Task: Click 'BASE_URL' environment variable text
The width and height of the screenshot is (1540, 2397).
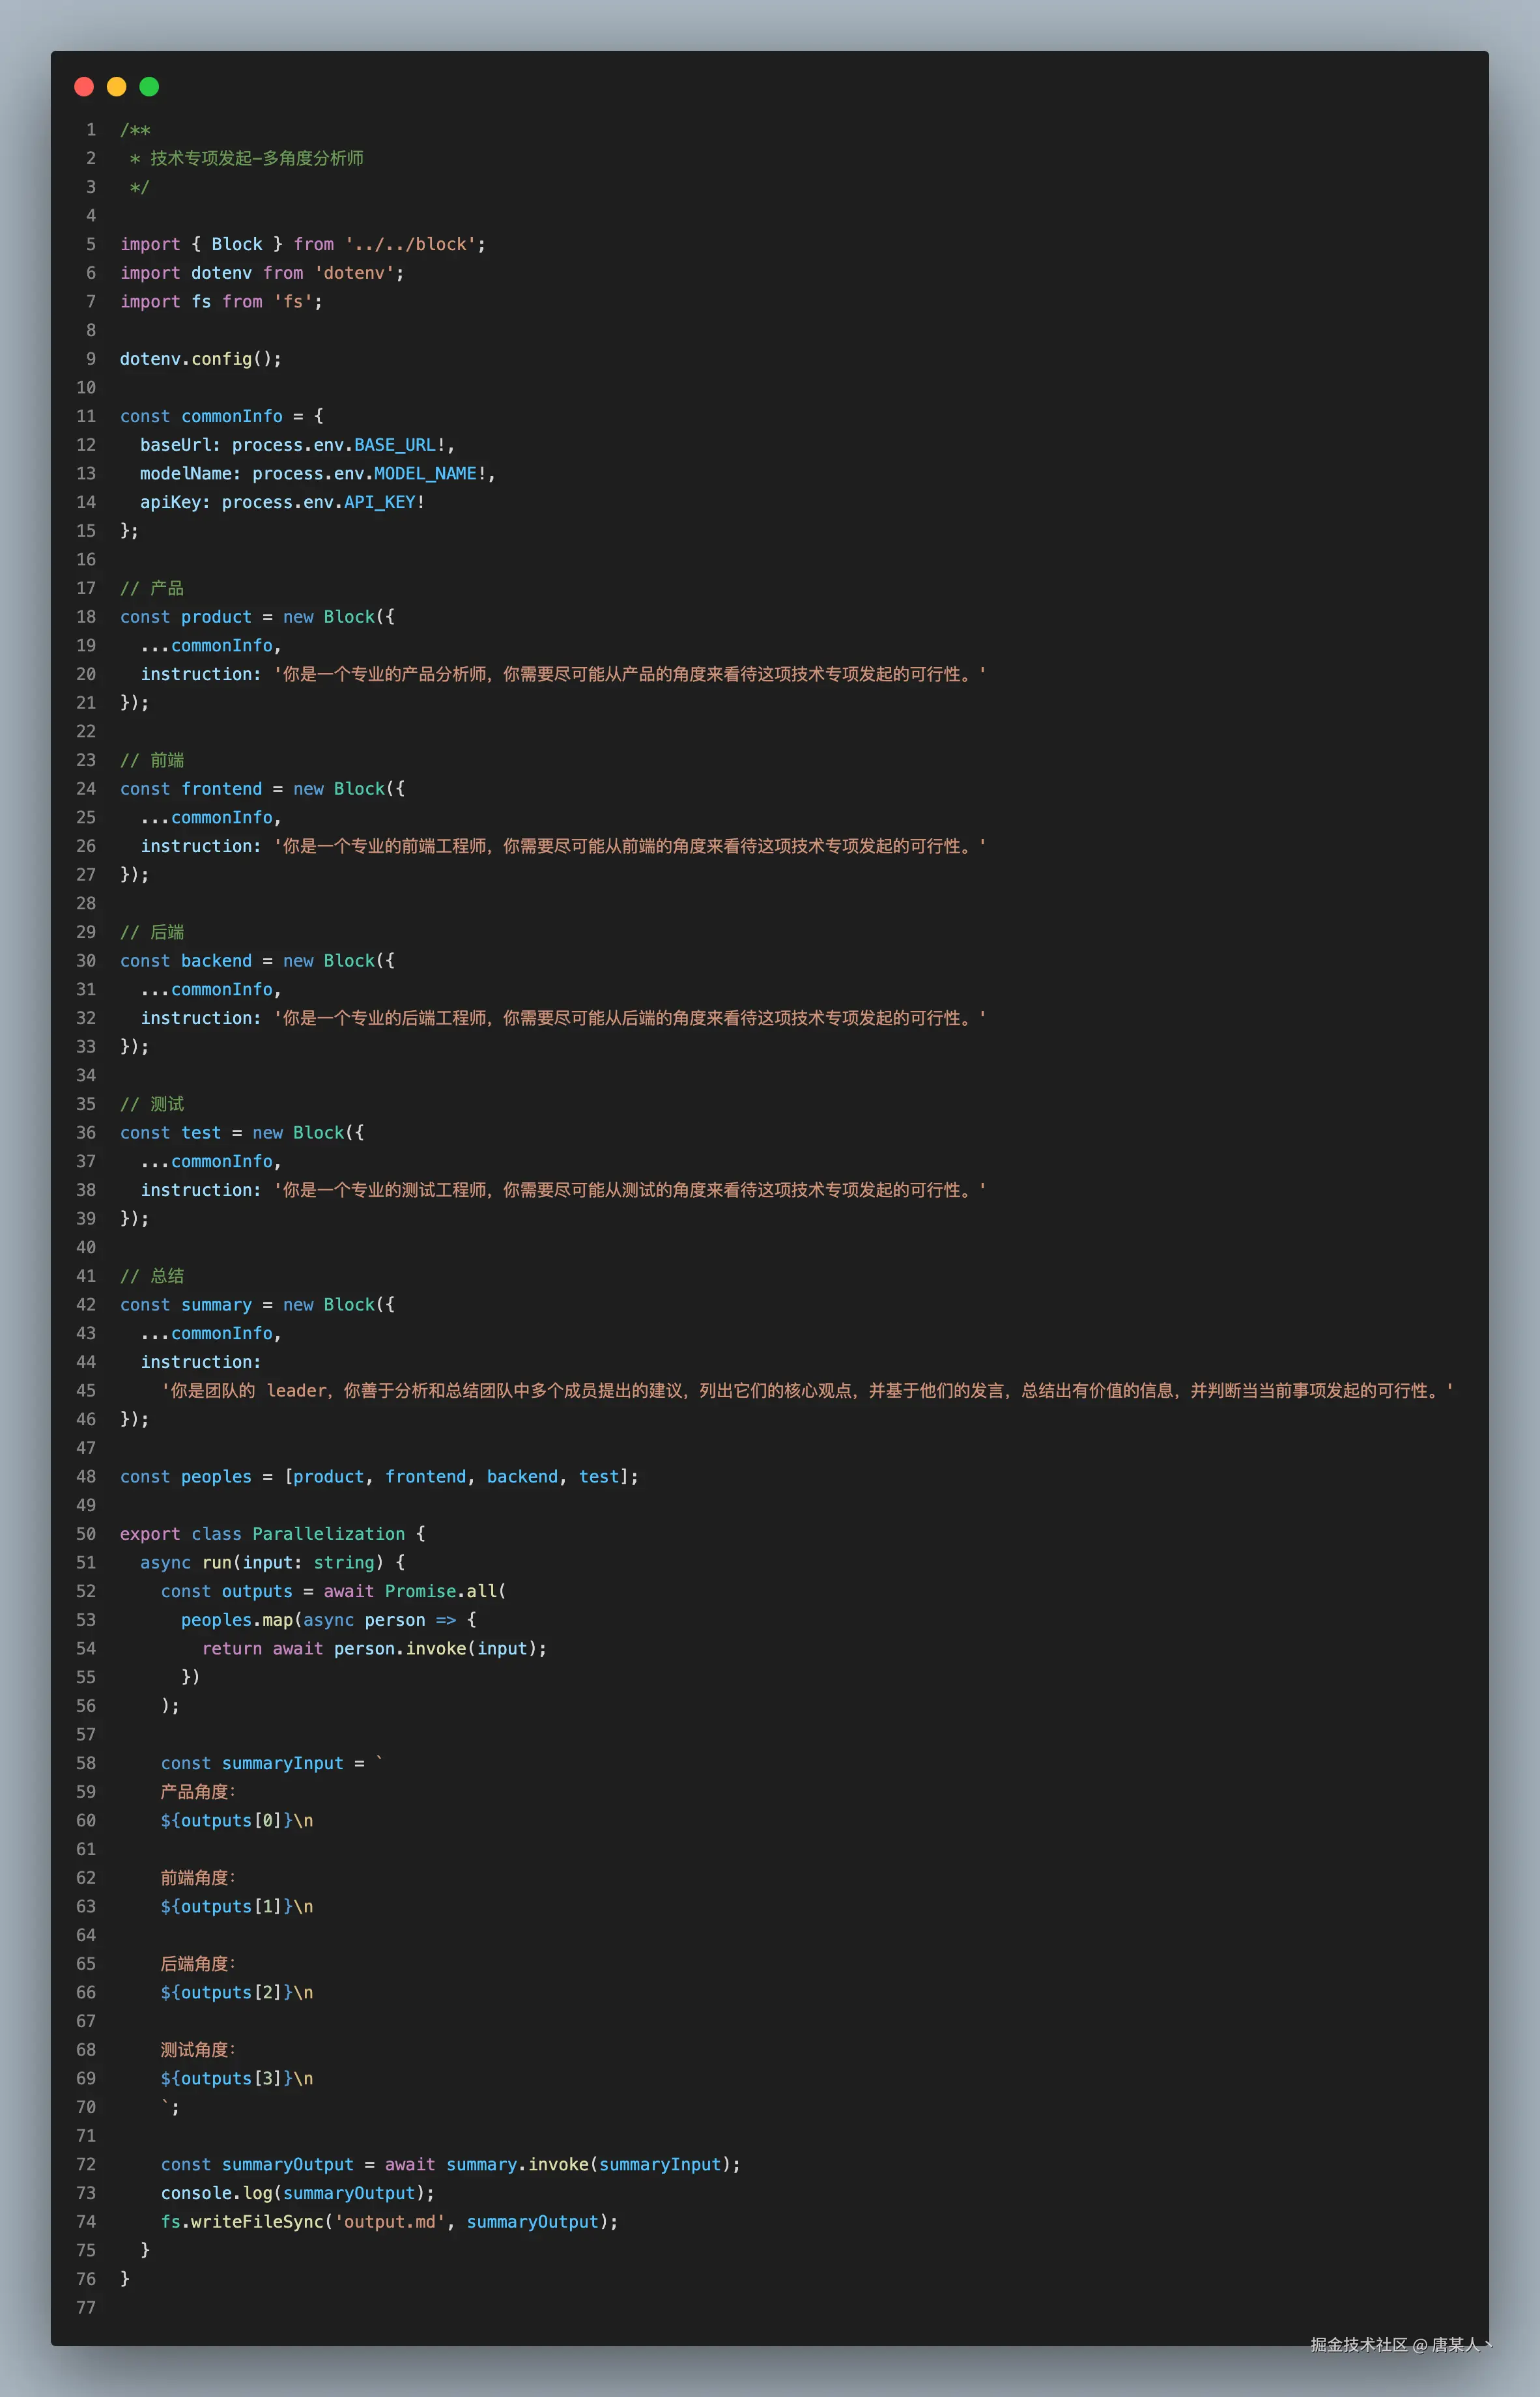Action: point(394,445)
